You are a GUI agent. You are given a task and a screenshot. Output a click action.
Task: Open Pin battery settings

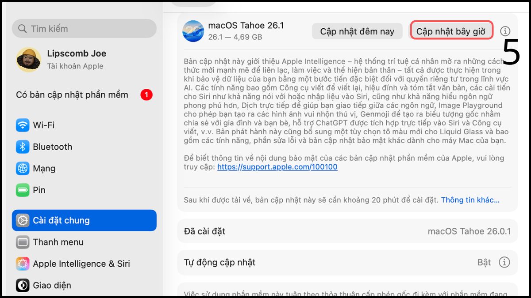pos(23,190)
